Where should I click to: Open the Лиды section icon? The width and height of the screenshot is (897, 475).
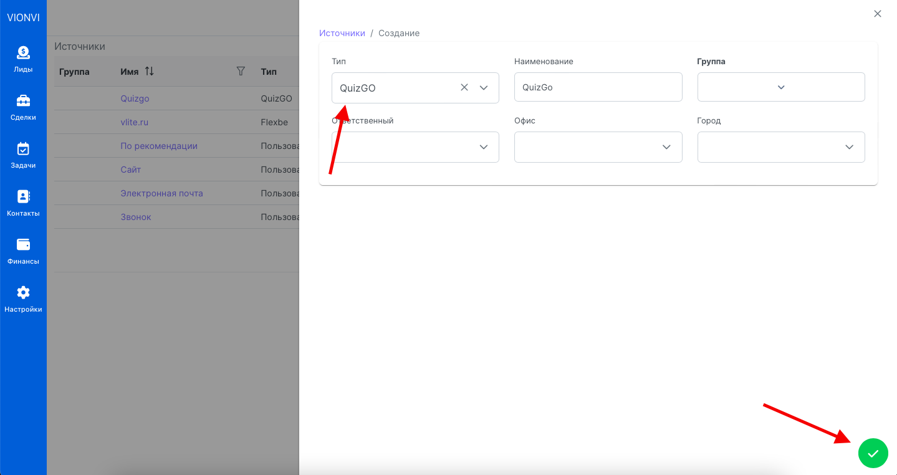pyautogui.click(x=23, y=52)
